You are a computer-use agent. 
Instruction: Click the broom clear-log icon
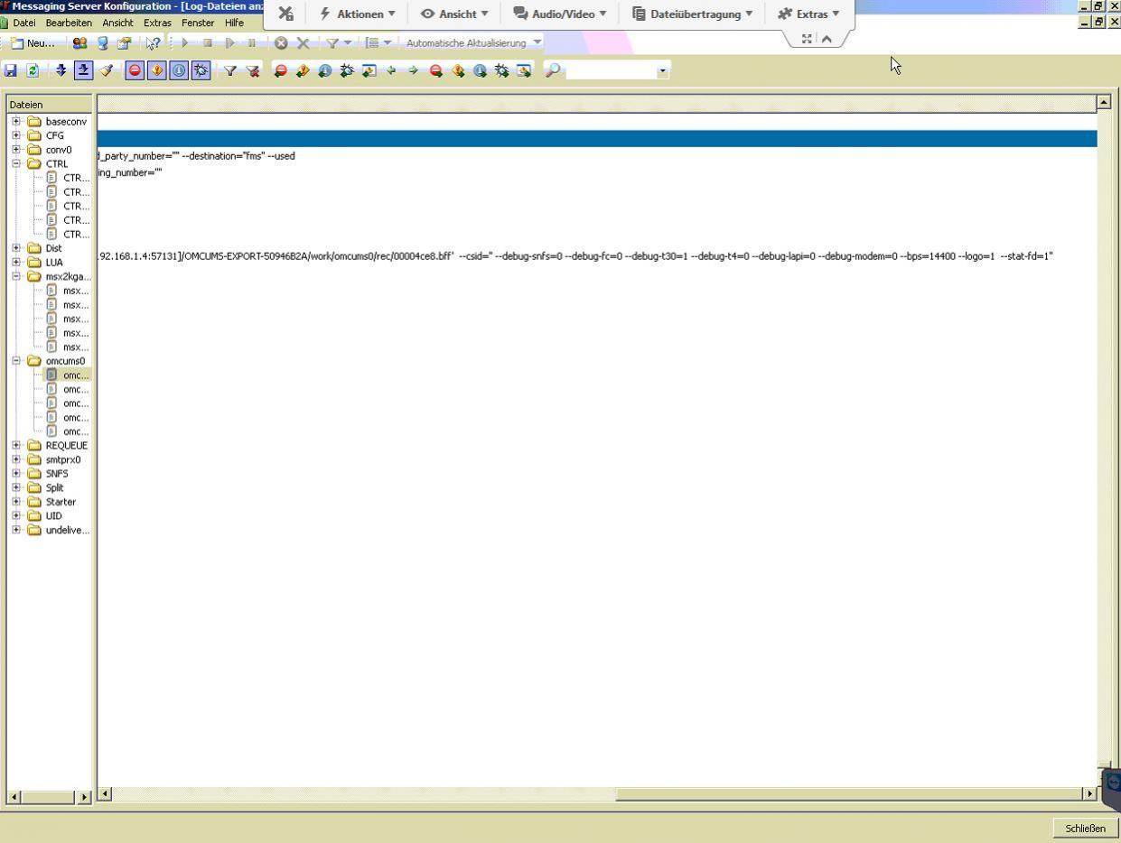pos(107,70)
